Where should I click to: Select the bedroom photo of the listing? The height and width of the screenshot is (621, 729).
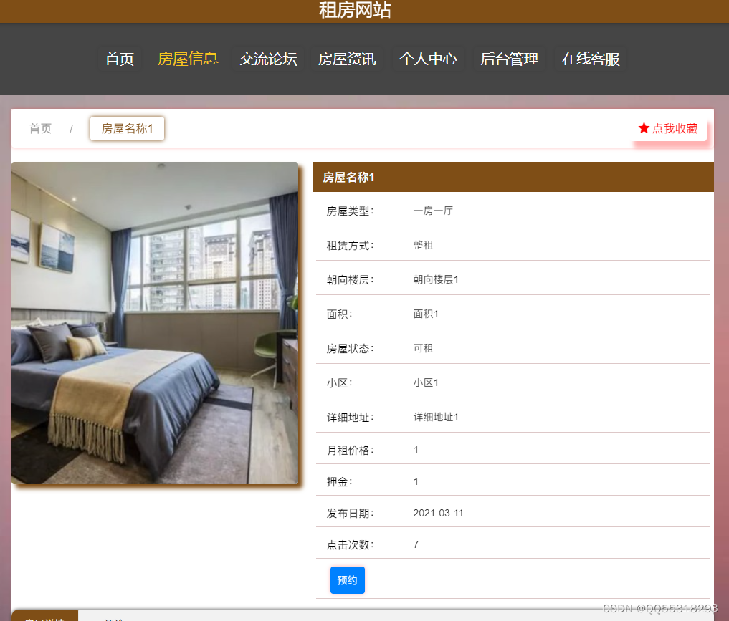(x=155, y=324)
